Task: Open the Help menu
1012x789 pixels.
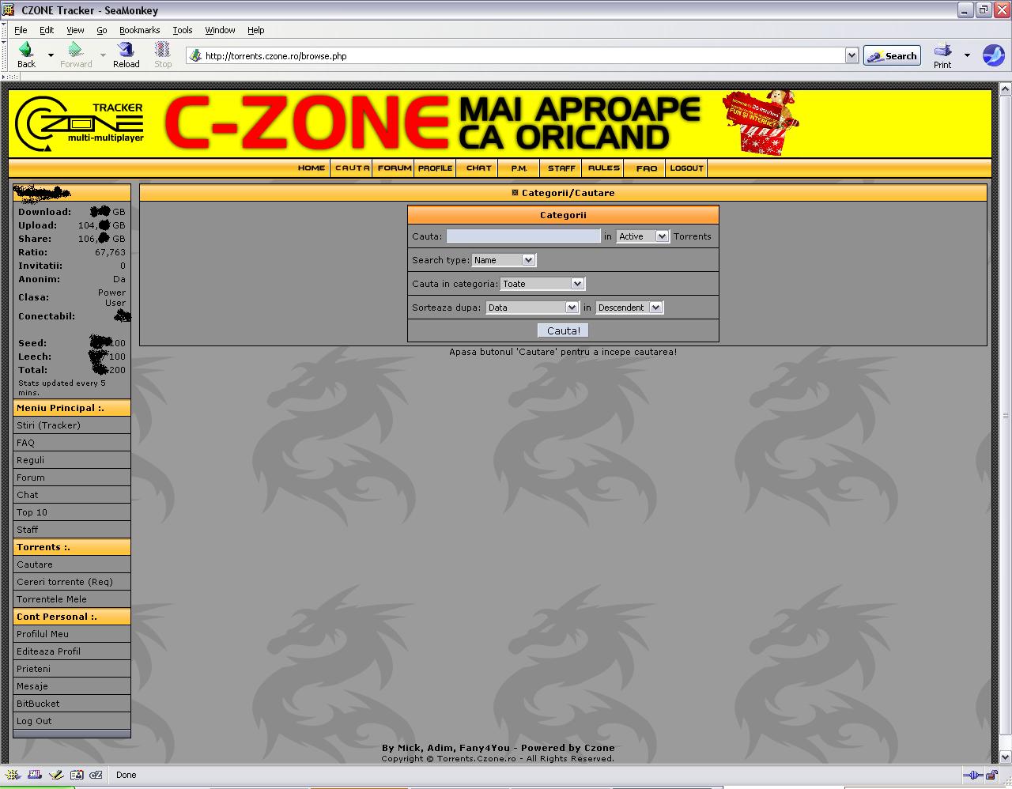Action: [x=256, y=30]
